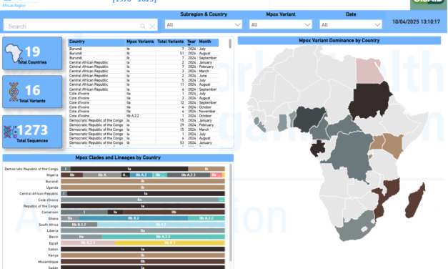Click Nigeria's IIb A.2.3 bar segment

(x=189, y=175)
